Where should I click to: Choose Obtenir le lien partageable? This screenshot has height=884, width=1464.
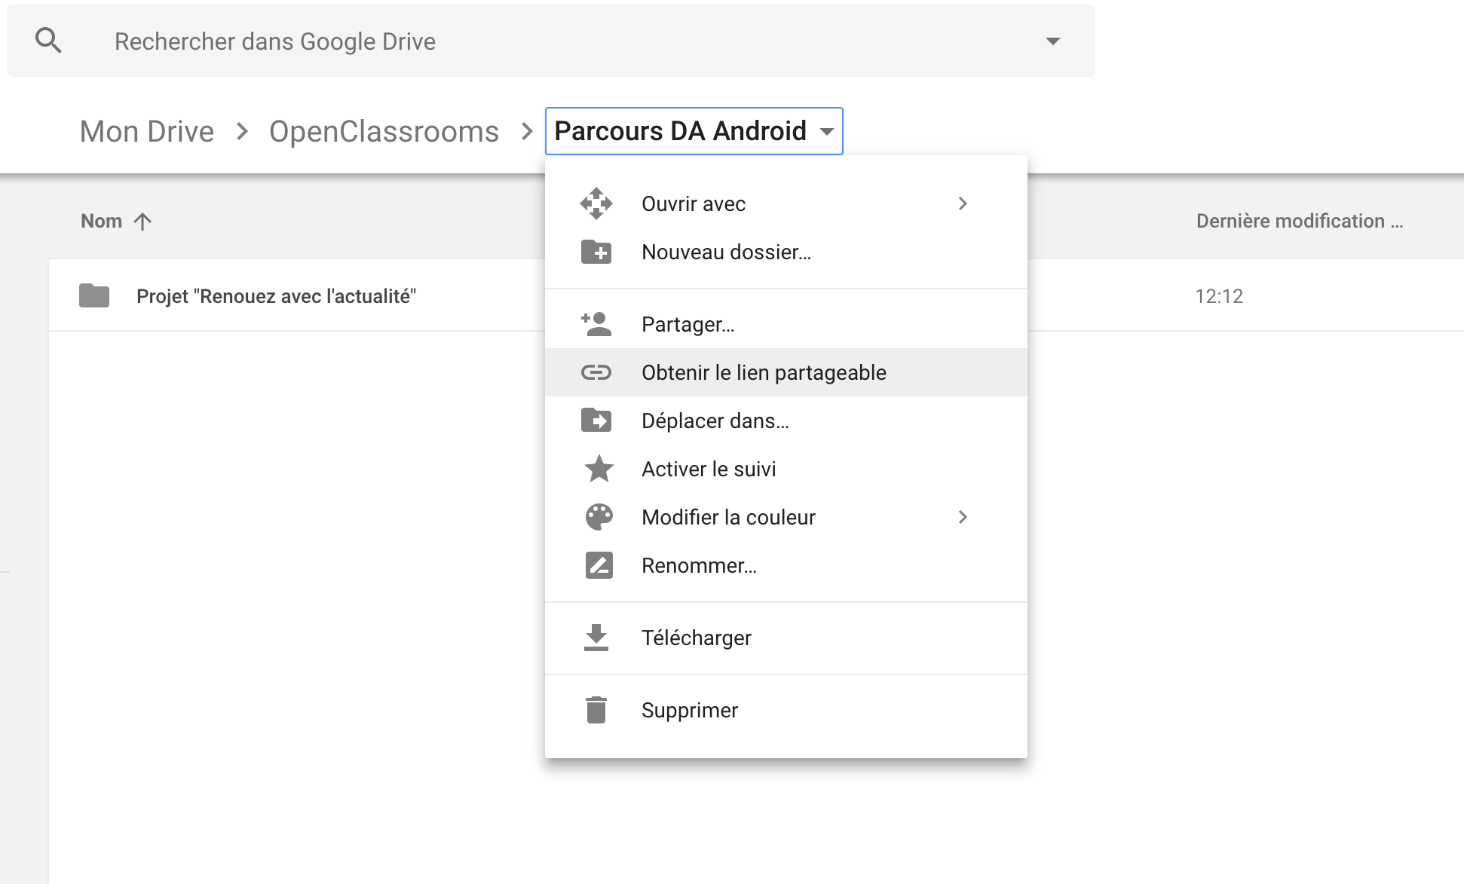coord(786,372)
